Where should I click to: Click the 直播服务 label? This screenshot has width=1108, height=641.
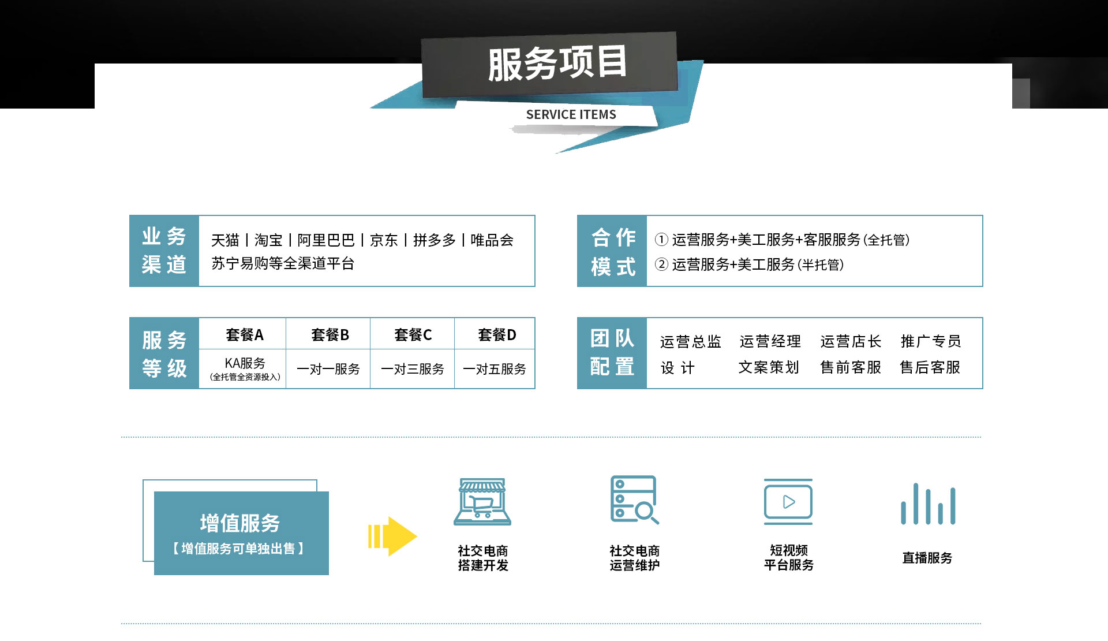pos(927,558)
